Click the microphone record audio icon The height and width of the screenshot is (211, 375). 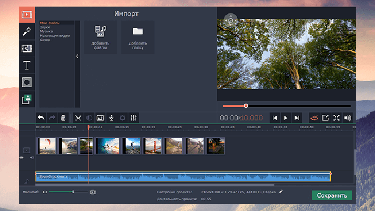click(x=111, y=118)
